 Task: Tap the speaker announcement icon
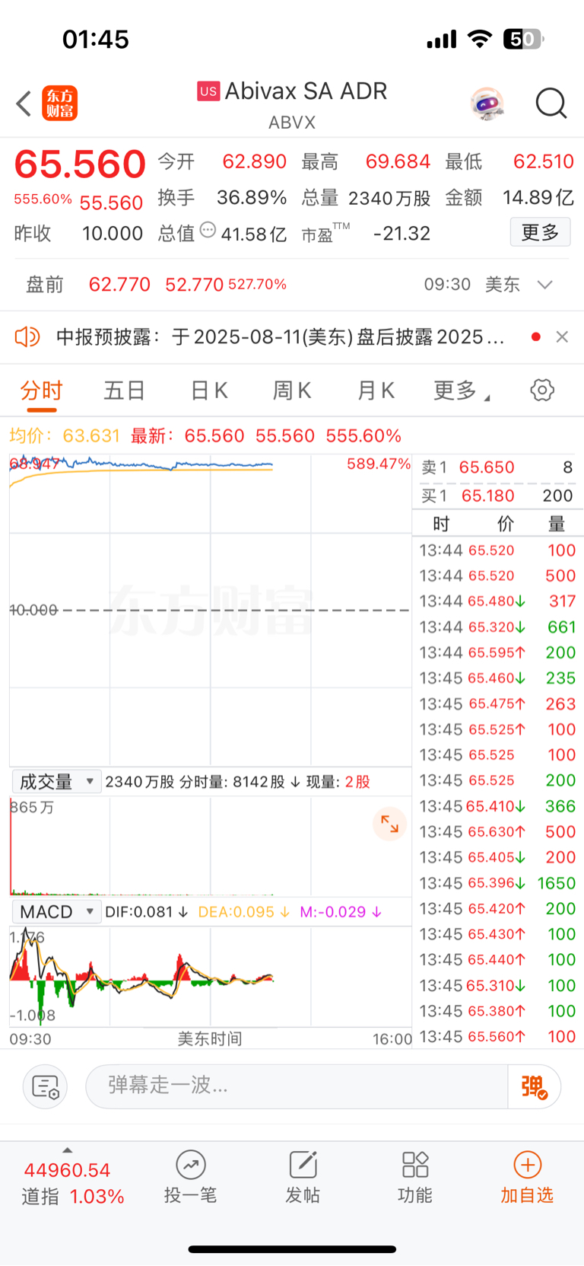point(27,336)
